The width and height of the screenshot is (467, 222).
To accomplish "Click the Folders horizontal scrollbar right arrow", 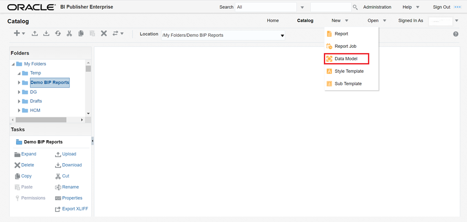I will pos(82,120).
